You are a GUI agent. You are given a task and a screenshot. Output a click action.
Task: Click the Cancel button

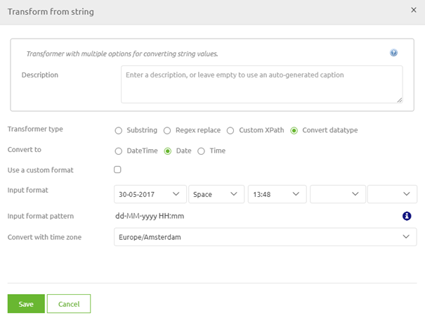tap(69, 304)
